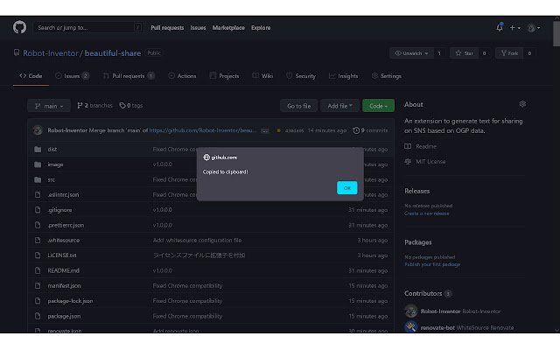The height and width of the screenshot is (350, 560).
Task: Click Create a new release link
Action: pos(427,213)
